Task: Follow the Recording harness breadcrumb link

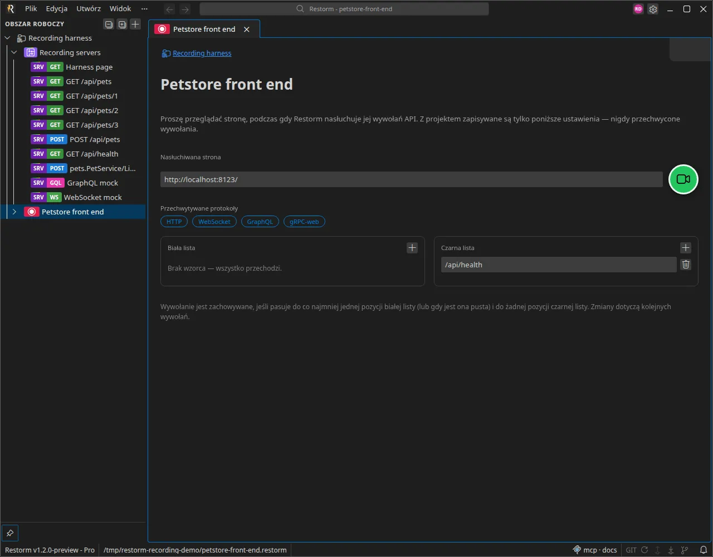Action: (202, 53)
